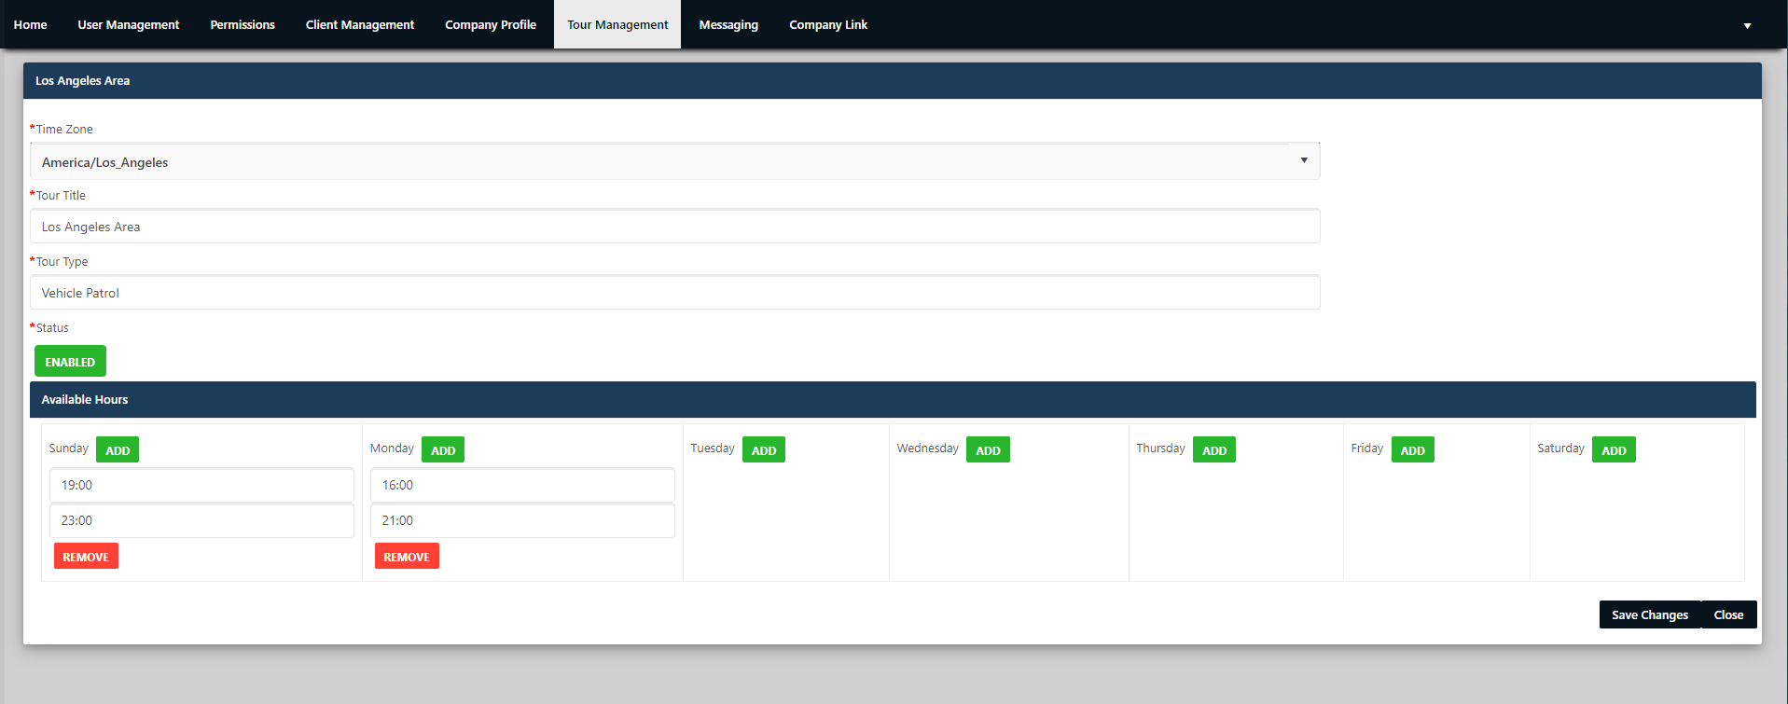The image size is (1788, 704).
Task: Switch to the Messaging tab
Action: pos(728,24)
